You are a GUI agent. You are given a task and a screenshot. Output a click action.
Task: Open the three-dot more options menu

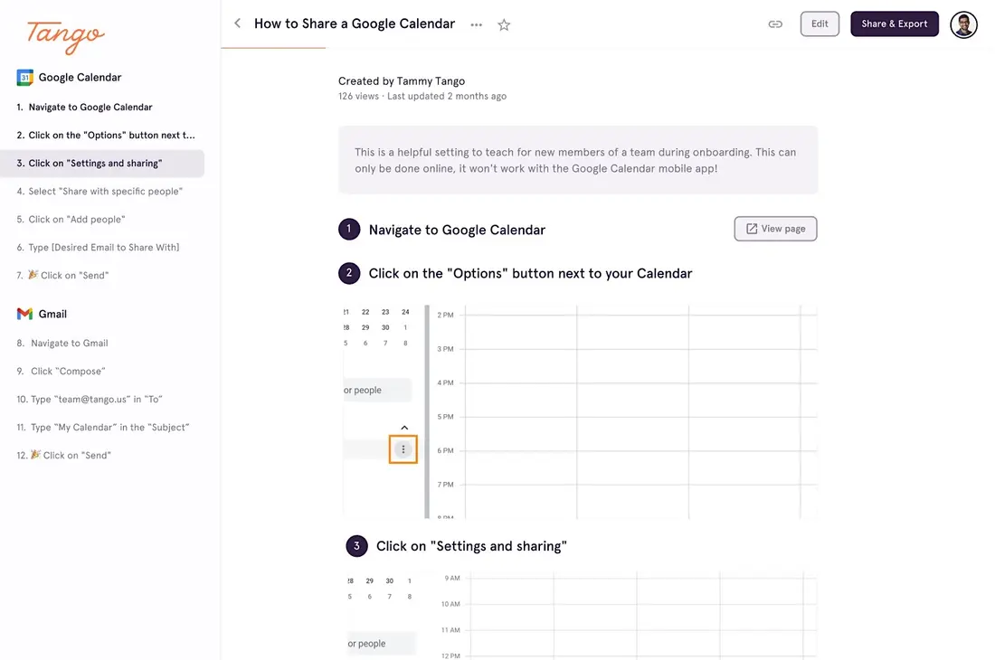[476, 24]
